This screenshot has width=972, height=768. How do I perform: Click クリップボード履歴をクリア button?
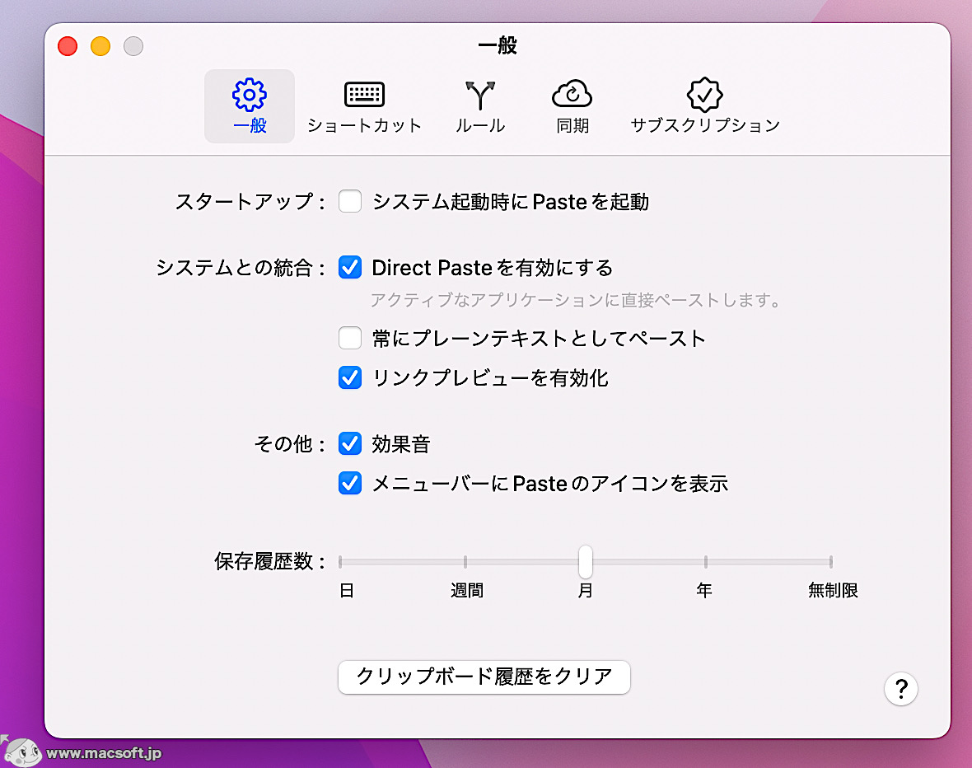pyautogui.click(x=484, y=677)
